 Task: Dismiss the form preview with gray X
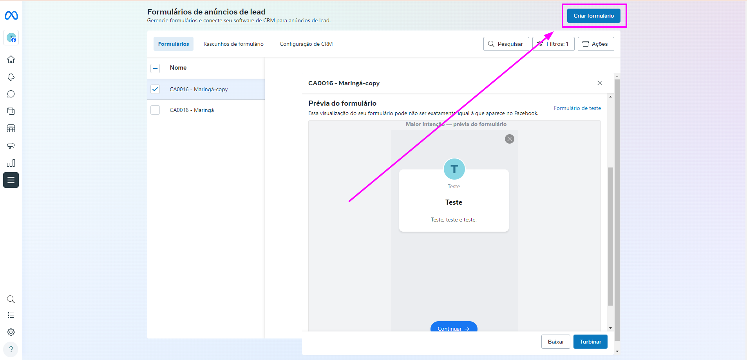click(510, 139)
